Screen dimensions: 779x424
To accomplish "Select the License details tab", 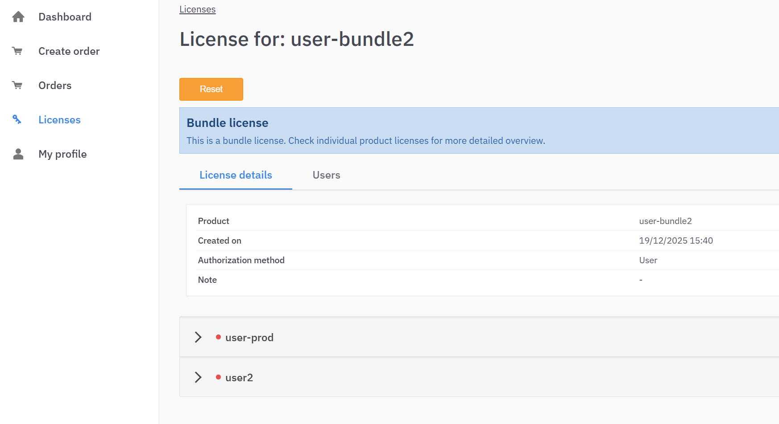I will pos(236,175).
